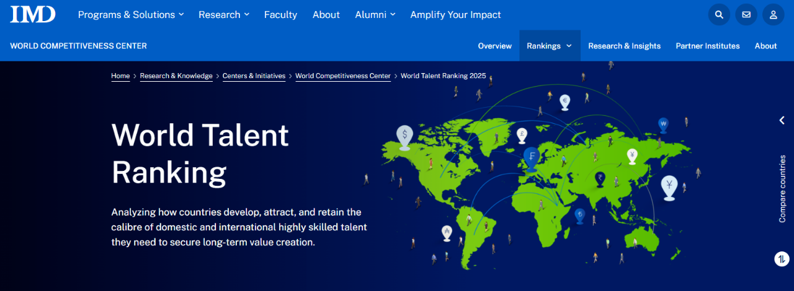Expand the Programs & Solutions dropdown
This screenshot has width=794, height=291.
131,14
